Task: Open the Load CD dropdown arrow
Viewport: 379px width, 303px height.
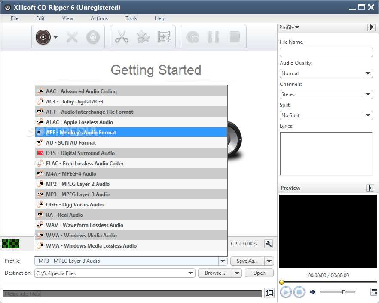Action: [x=55, y=37]
